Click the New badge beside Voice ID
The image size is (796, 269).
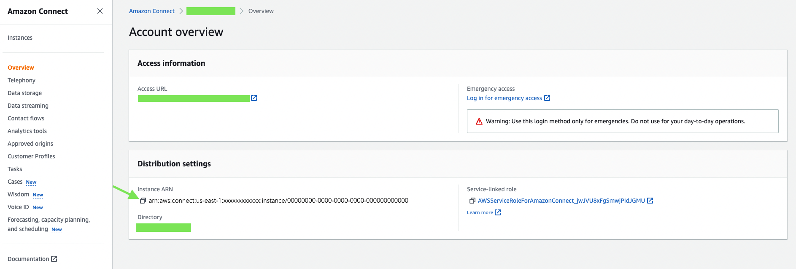(38, 207)
